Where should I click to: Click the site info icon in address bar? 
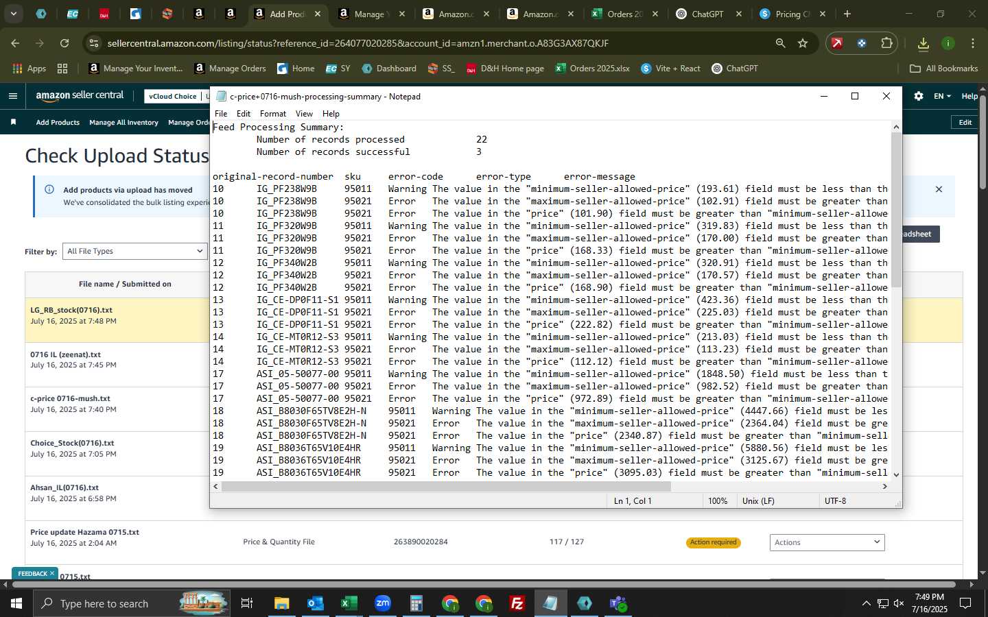(x=94, y=43)
